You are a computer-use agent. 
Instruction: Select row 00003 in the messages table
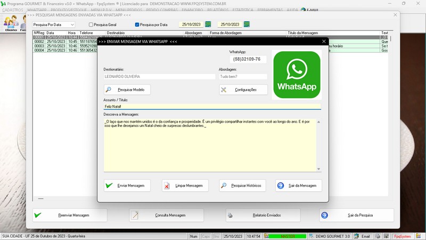point(65,46)
